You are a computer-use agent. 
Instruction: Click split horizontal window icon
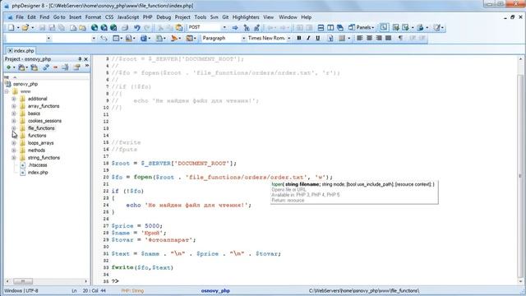321,27
